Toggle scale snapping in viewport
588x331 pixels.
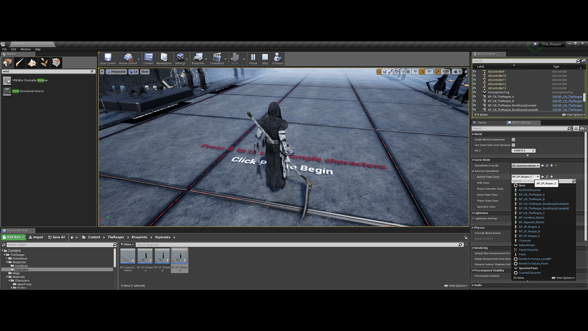tap(438, 72)
